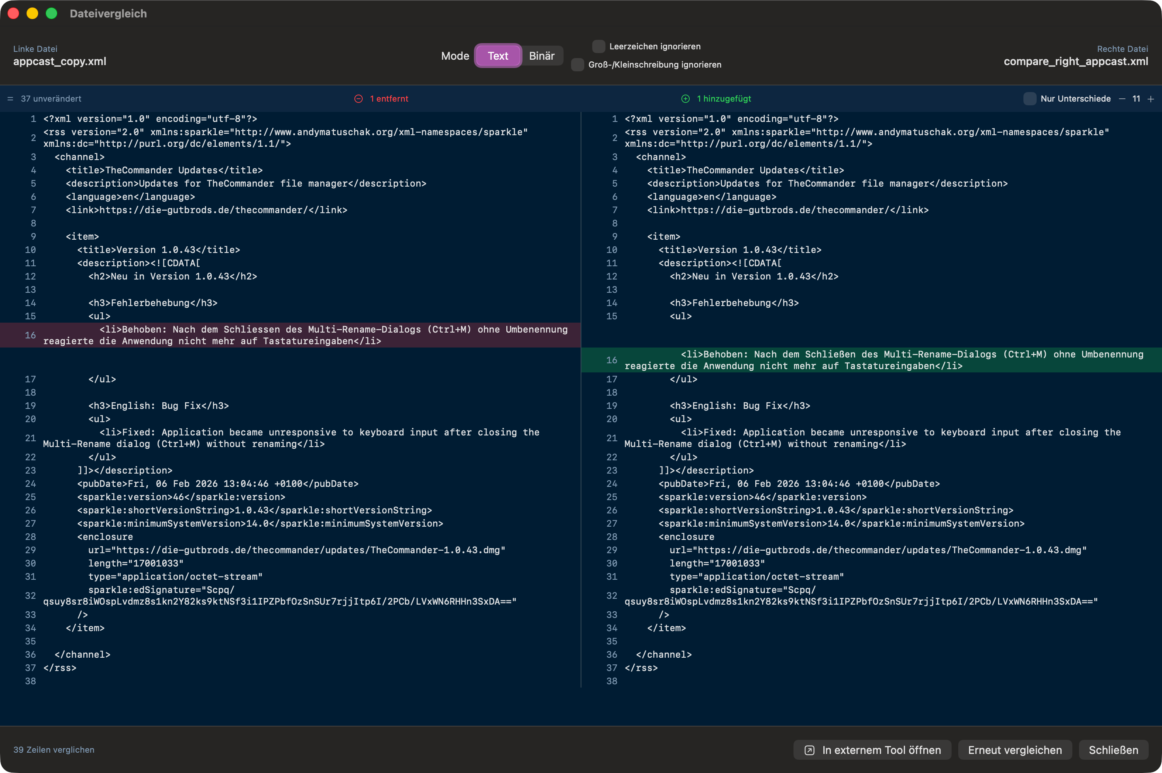
Task: Open comparison in external tool button
Action: tap(872, 750)
